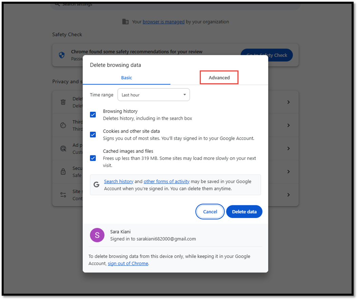Click the Site settings sliders icon
The height and width of the screenshot is (300, 358).
point(63,195)
